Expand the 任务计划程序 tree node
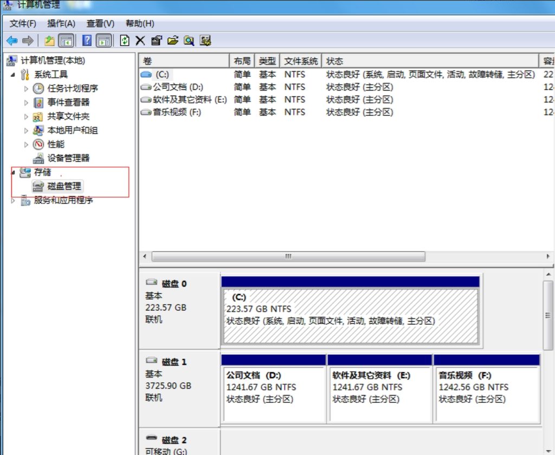Image resolution: width=555 pixels, height=455 pixels. pyautogui.click(x=26, y=88)
